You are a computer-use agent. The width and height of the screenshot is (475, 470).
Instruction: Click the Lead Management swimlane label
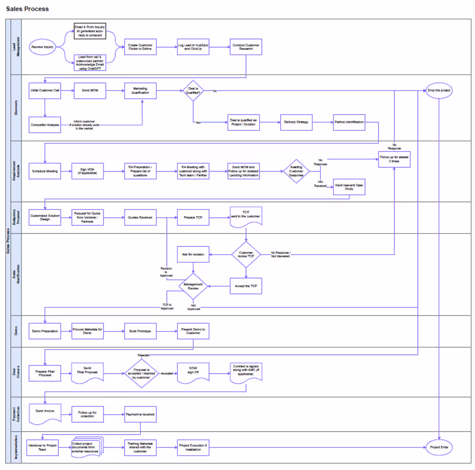[x=16, y=47]
